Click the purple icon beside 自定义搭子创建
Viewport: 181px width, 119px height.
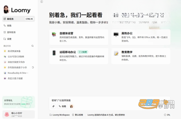click(x=5, y=78)
